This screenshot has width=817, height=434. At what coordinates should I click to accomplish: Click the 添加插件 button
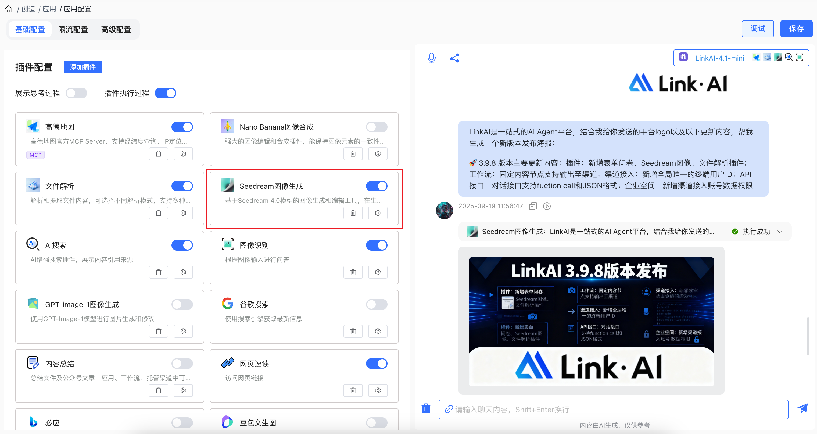point(83,67)
